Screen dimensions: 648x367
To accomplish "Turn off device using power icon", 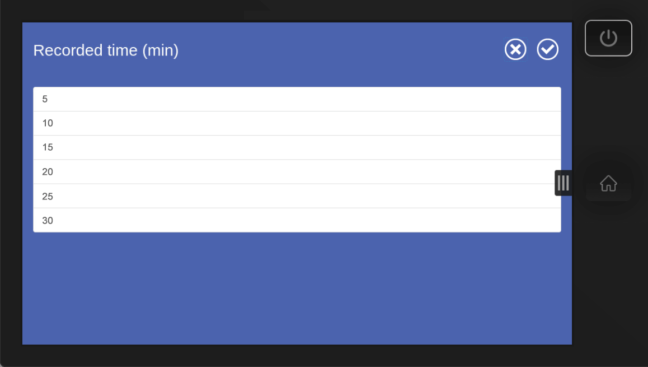I will 608,38.
